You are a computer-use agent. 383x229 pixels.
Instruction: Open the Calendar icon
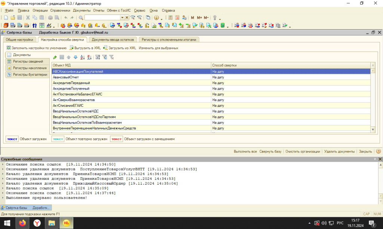177,18
